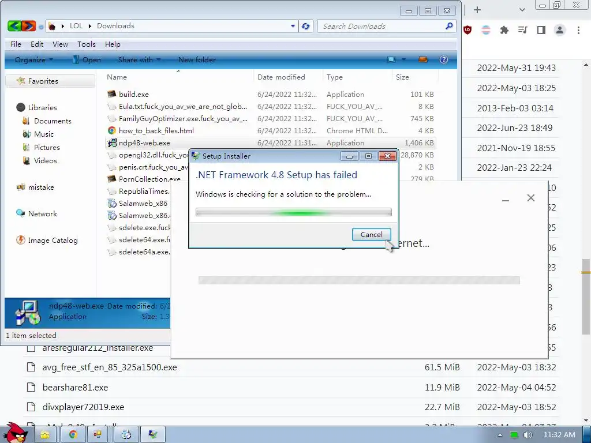
Task: Toggle the Explorer preview pane icon
Action: [x=423, y=59]
